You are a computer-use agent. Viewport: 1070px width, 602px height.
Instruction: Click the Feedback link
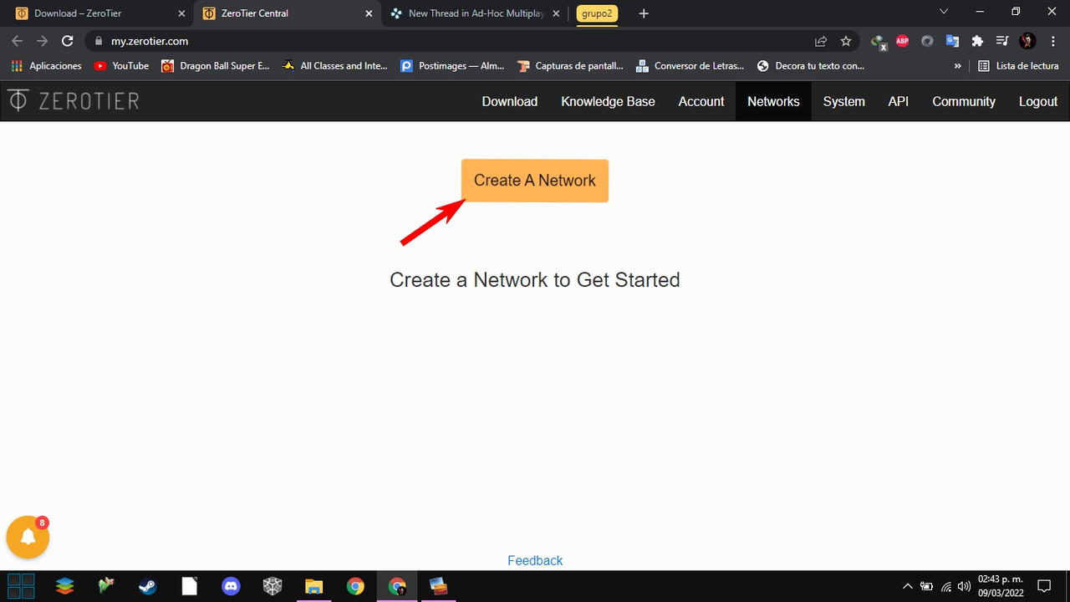point(535,560)
